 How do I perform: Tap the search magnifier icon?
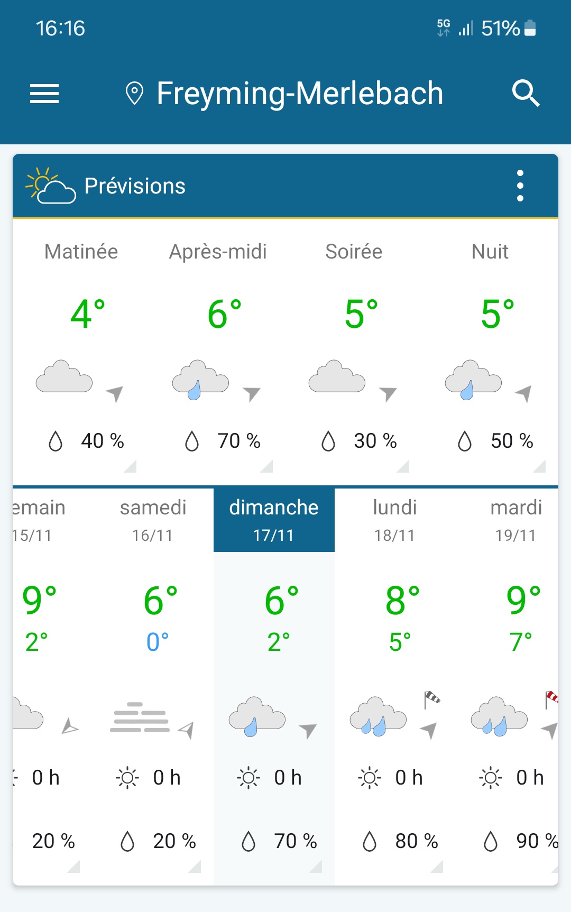[526, 94]
